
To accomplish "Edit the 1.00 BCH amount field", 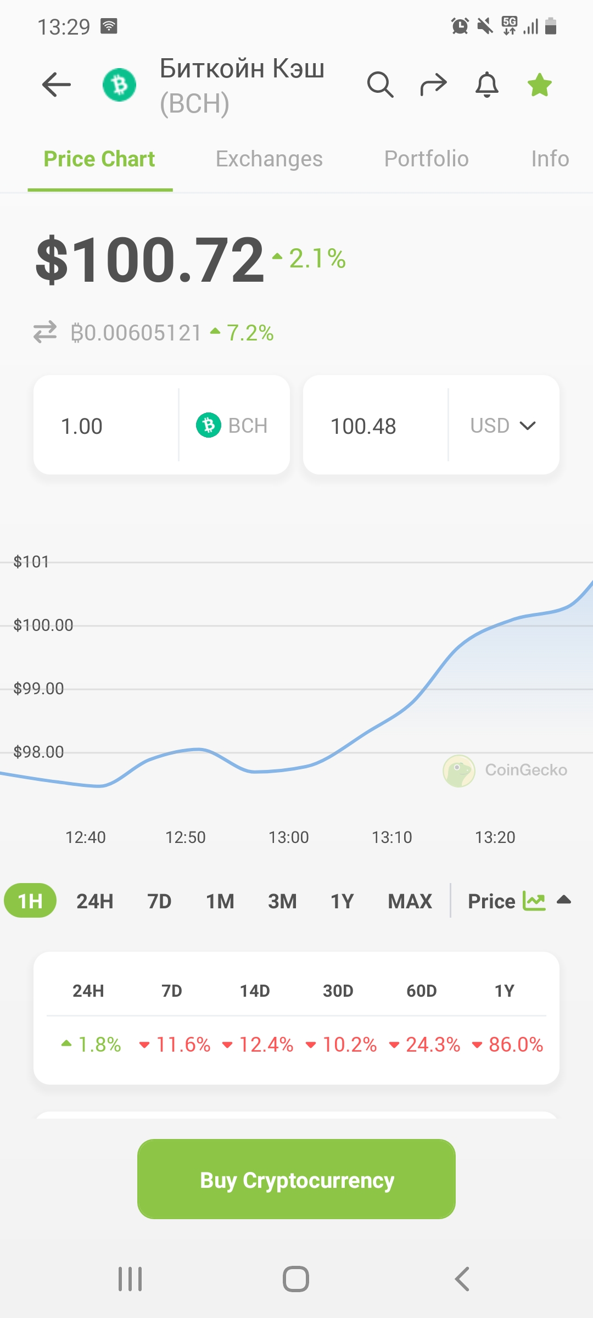I will 105,425.
